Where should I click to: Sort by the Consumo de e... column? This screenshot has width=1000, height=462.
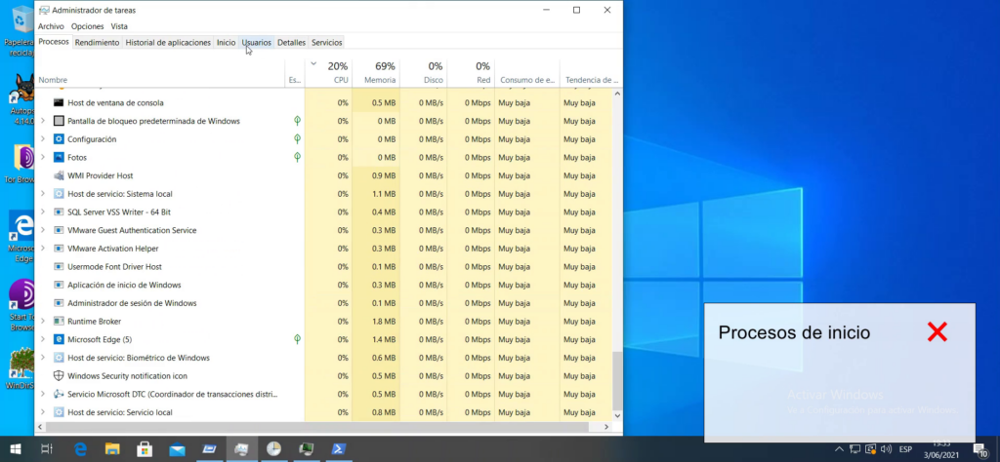(527, 73)
